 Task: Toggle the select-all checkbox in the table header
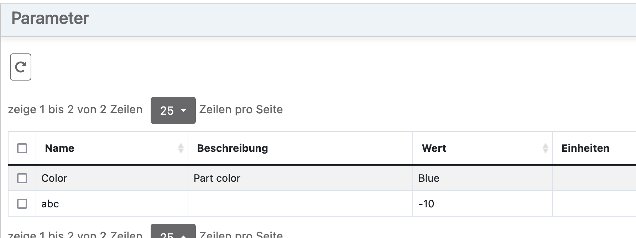[22, 148]
